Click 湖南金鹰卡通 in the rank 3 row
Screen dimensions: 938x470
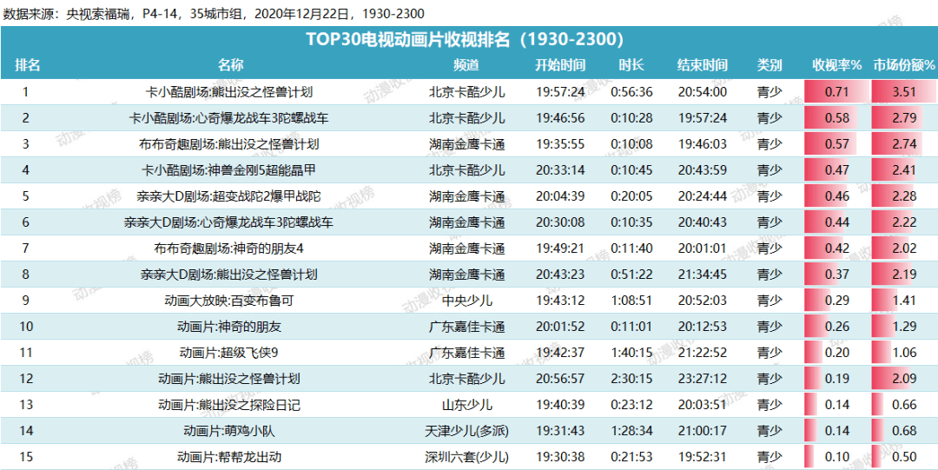(x=466, y=143)
